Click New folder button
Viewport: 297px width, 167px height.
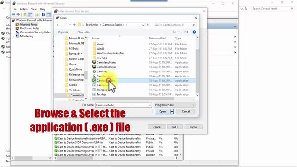tap(84, 32)
